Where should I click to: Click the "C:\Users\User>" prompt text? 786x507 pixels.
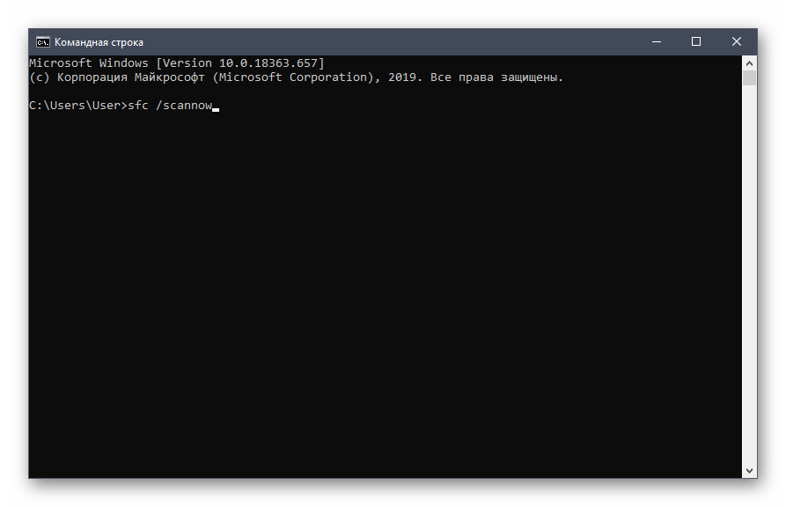(x=77, y=107)
